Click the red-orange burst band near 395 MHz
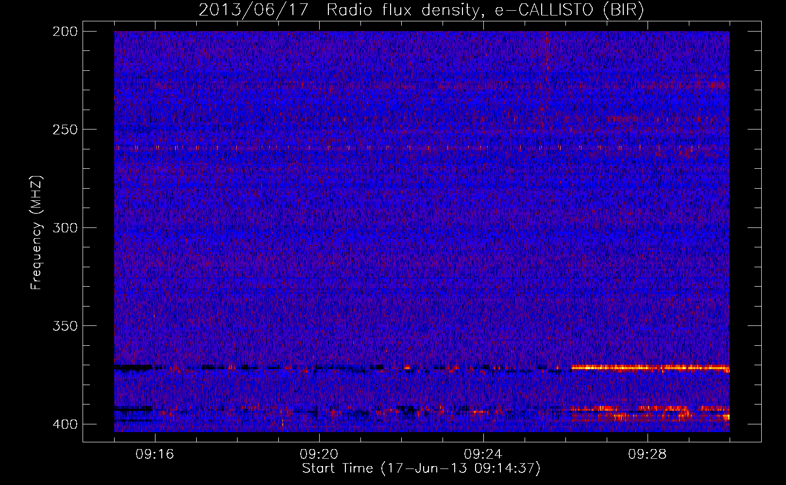The width and height of the screenshot is (786, 485). [x=650, y=414]
